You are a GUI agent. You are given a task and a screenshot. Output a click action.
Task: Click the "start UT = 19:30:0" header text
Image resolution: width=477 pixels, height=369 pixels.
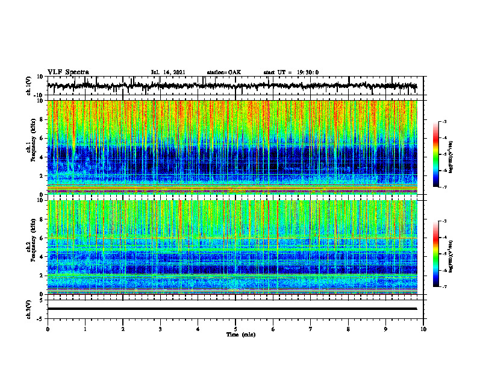click(x=291, y=72)
